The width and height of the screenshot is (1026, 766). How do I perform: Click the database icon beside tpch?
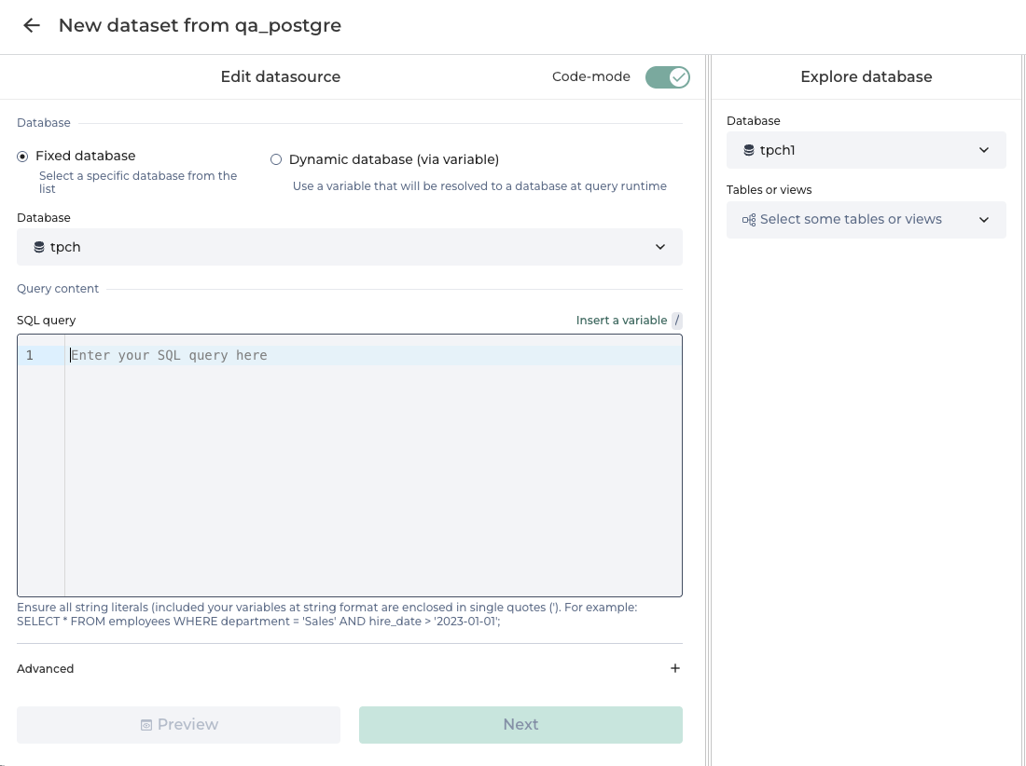(x=39, y=247)
